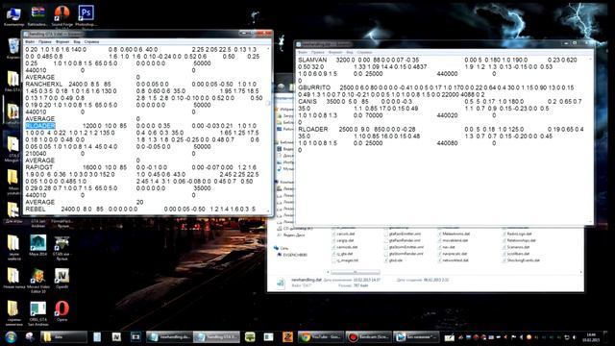Open the Photoshop desktop shortcut
The image size is (615, 346).
pos(86,16)
